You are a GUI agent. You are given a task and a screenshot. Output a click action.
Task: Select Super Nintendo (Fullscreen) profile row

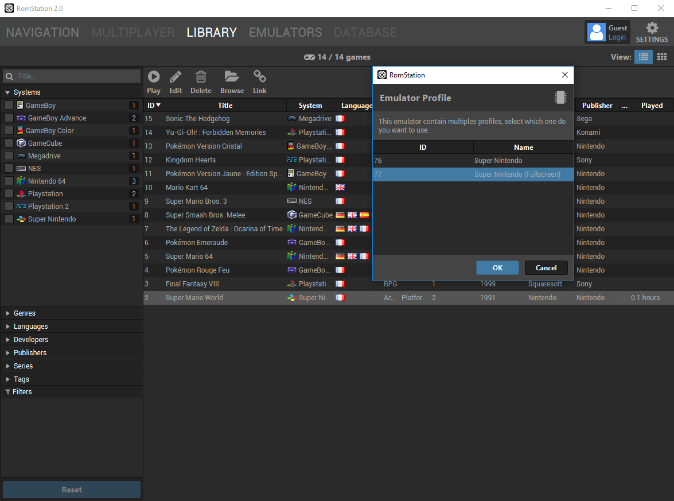click(473, 174)
